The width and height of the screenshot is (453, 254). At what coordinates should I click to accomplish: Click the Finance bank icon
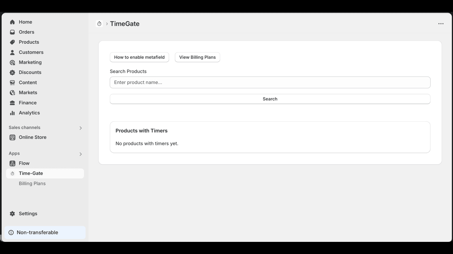click(x=12, y=103)
